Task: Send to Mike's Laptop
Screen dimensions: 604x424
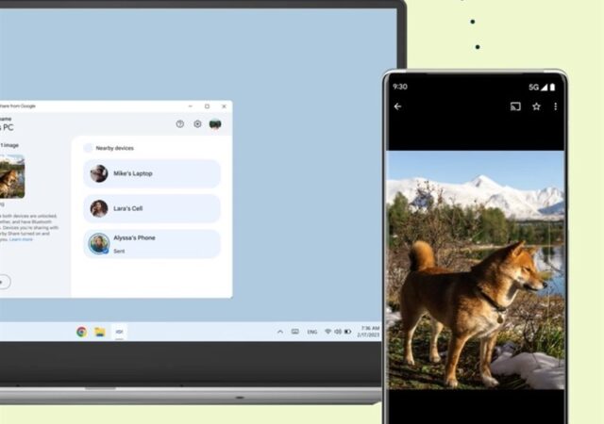Action: click(x=152, y=173)
